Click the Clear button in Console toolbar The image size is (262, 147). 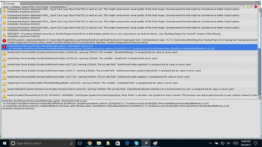tap(6, 7)
